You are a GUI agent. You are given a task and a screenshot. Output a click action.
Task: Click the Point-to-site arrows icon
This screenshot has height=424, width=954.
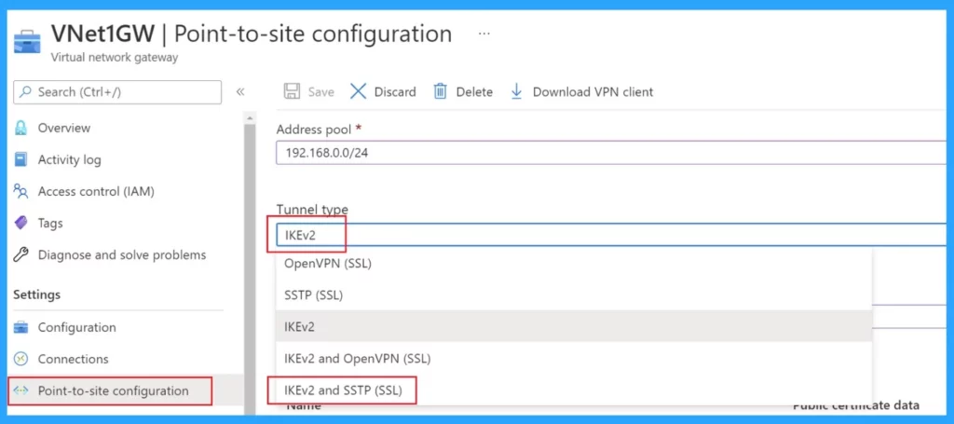click(21, 390)
